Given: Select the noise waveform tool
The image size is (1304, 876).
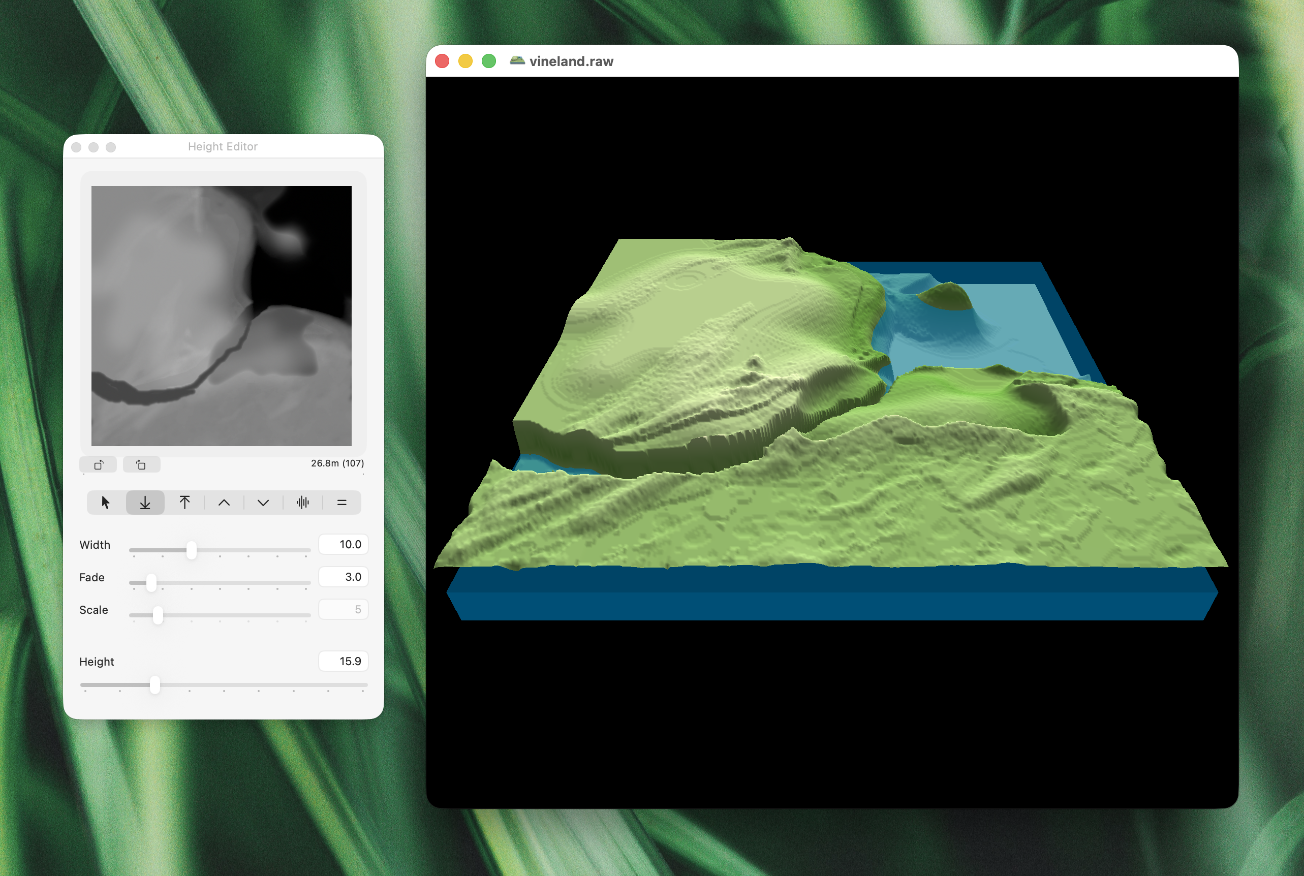Looking at the screenshot, I should (303, 503).
